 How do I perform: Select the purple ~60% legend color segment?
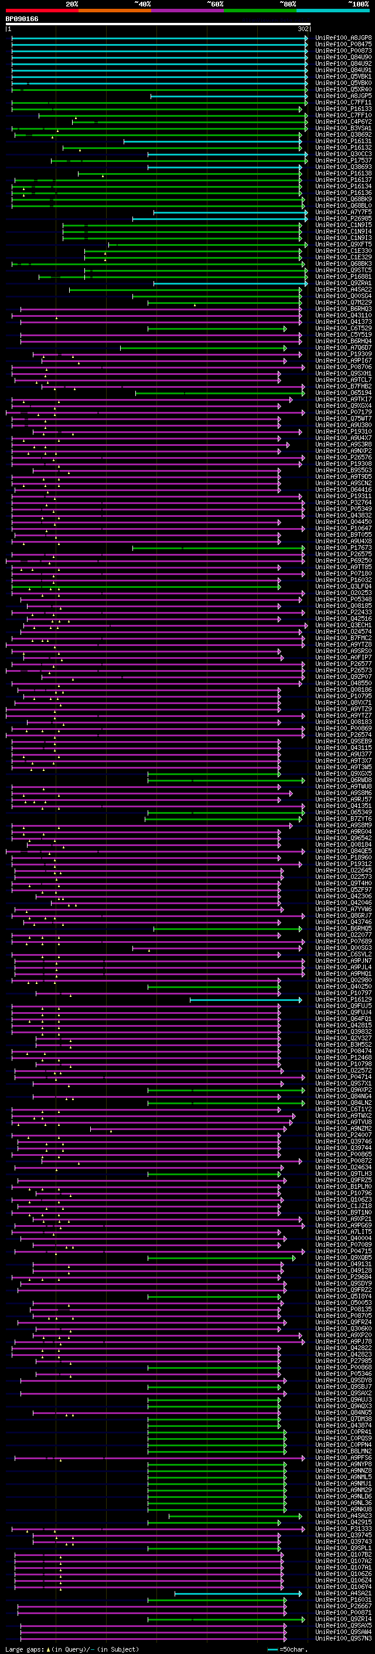click(188, 11)
